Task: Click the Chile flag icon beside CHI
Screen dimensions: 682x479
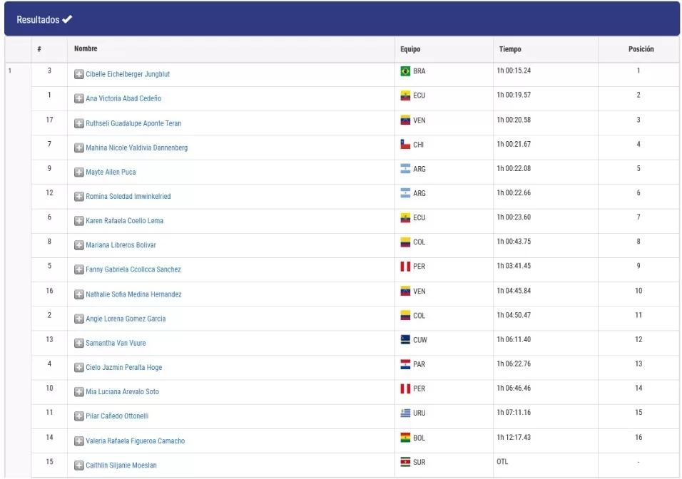Action: [405, 144]
